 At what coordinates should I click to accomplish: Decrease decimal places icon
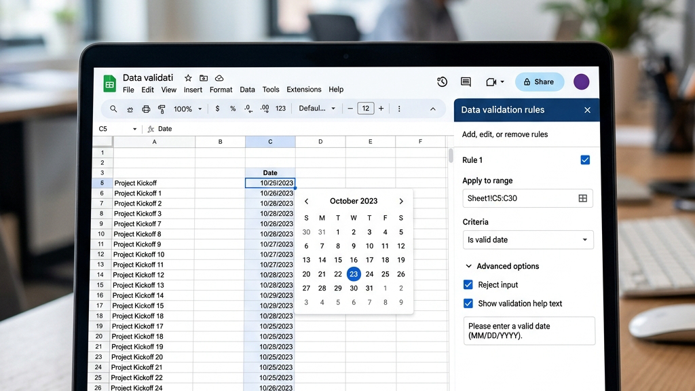248,109
